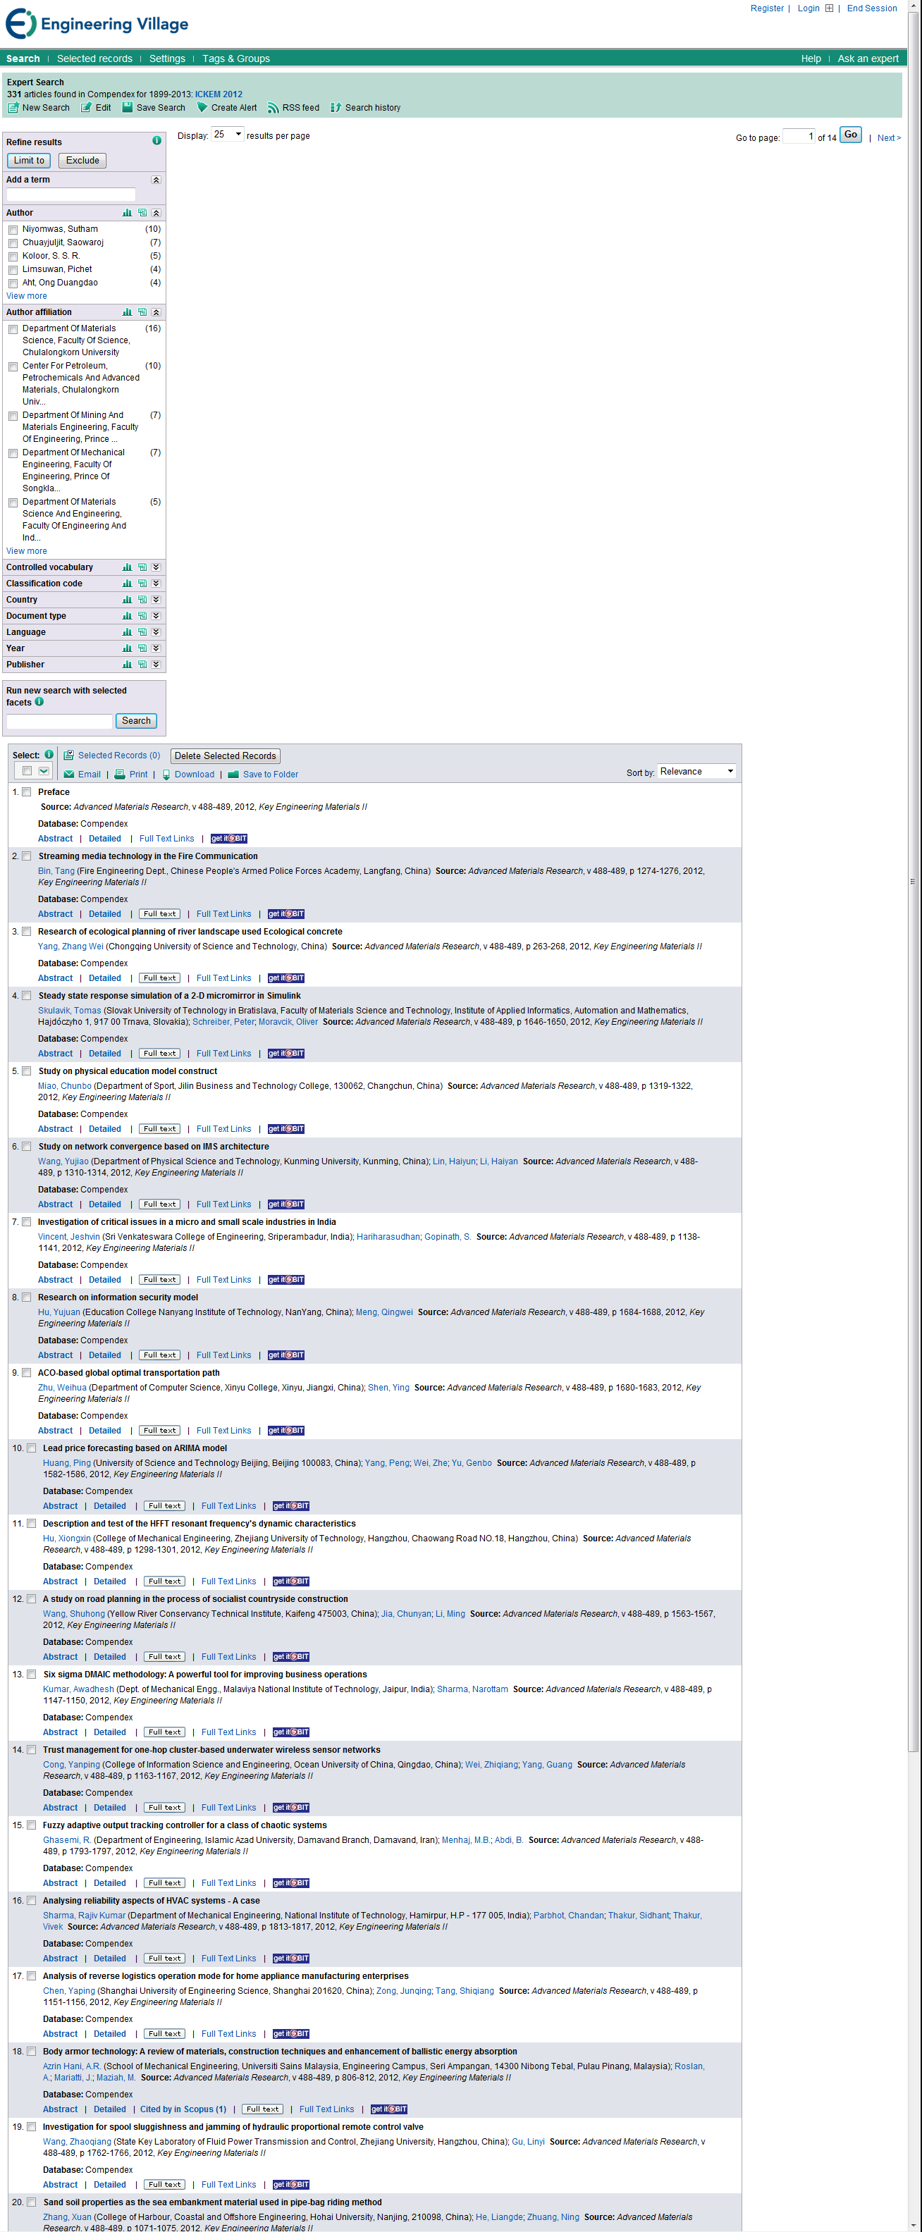Click info icon next to Select

(x=49, y=755)
